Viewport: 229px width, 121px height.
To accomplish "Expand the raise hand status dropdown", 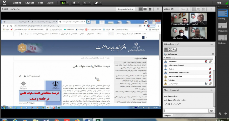I will (x=101, y=3).
